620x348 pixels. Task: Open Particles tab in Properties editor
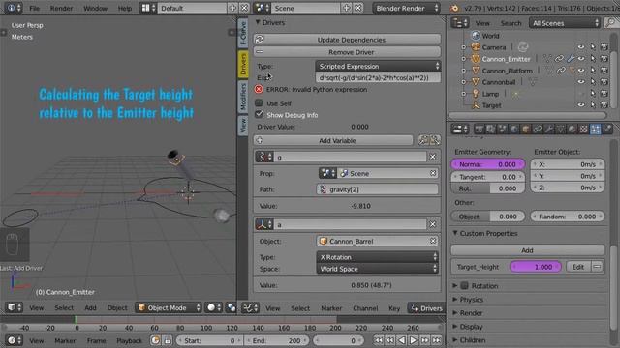point(595,129)
